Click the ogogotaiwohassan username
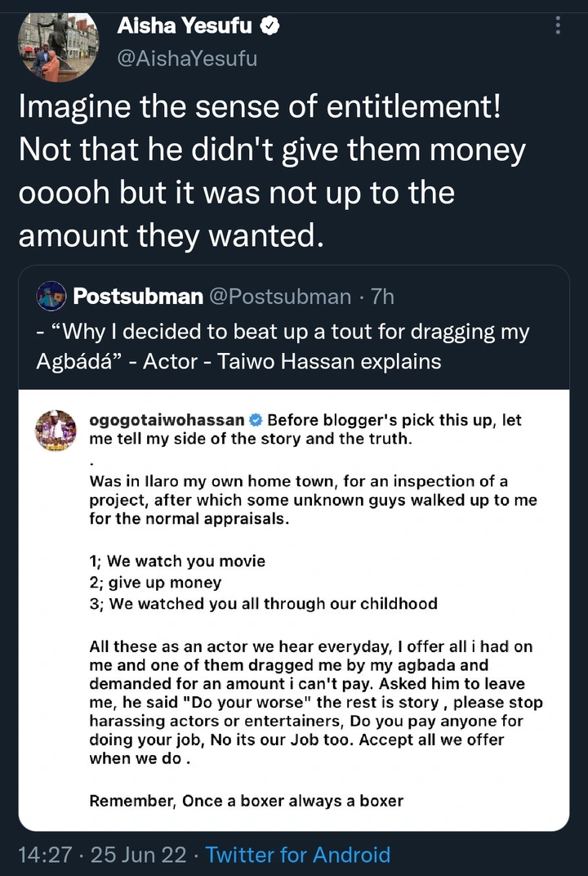The height and width of the screenshot is (876, 588). [167, 421]
